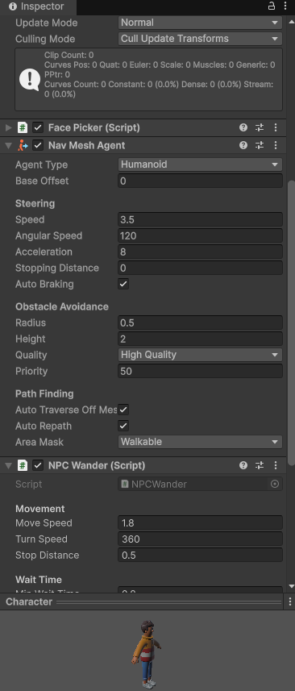The image size is (295, 691).
Task: Open Nav Mesh Agent three-dot menu
Action: coord(276,145)
